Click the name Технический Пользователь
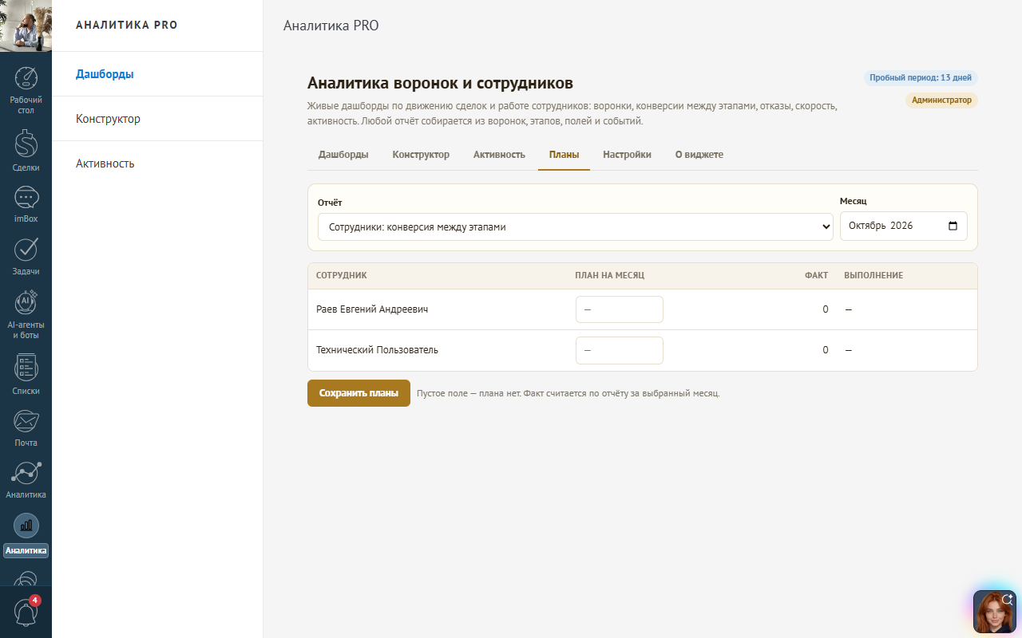The height and width of the screenshot is (638, 1022). [x=377, y=350]
